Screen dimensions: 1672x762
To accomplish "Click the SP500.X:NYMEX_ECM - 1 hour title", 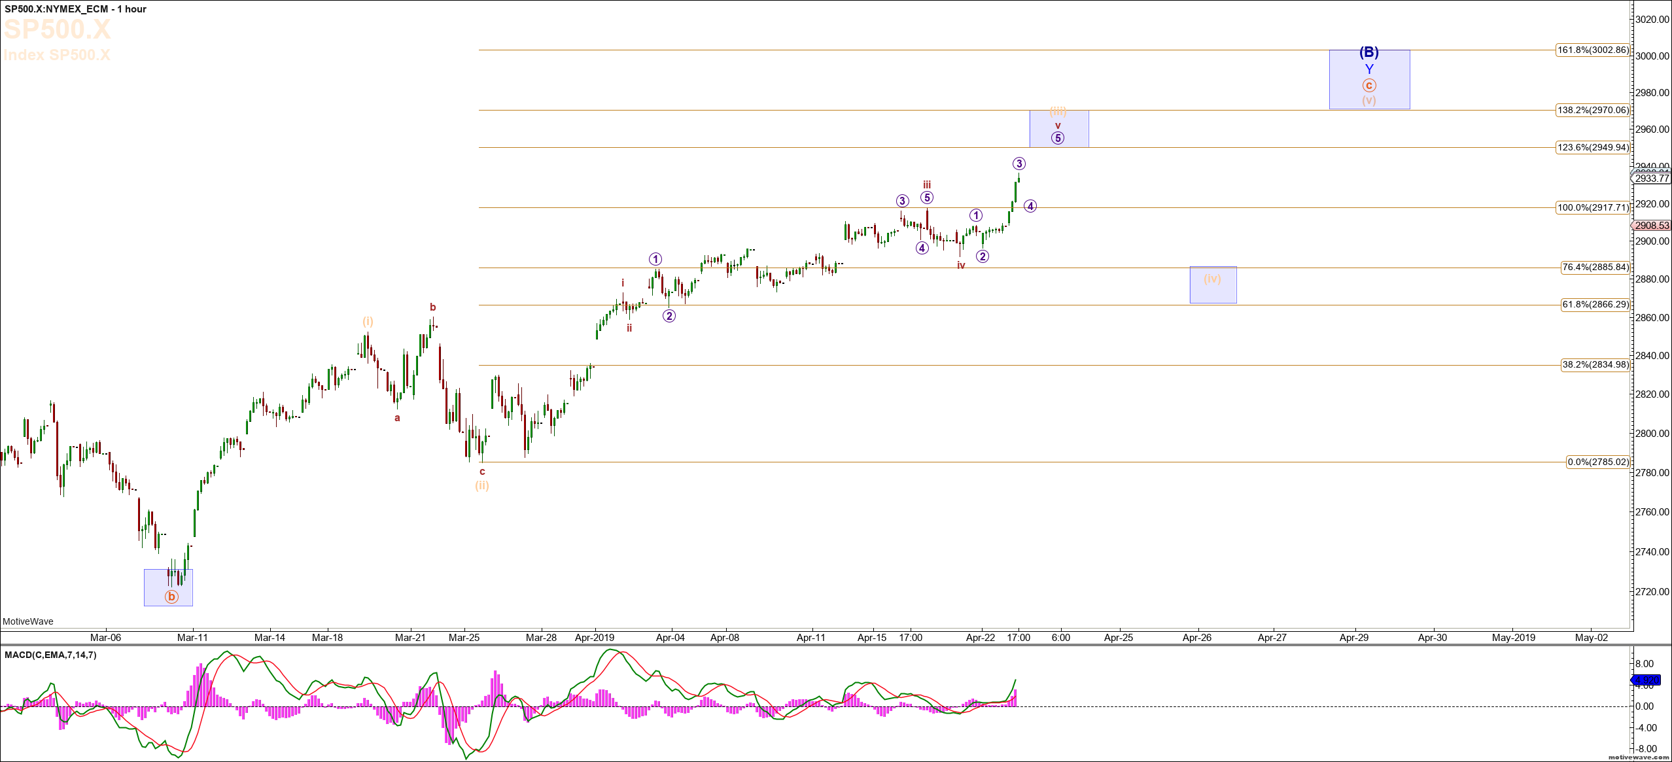I will tap(75, 9).
